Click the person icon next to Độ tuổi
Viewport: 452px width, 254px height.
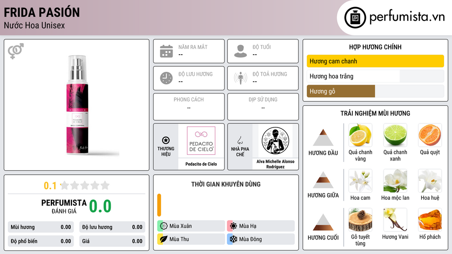241,51
